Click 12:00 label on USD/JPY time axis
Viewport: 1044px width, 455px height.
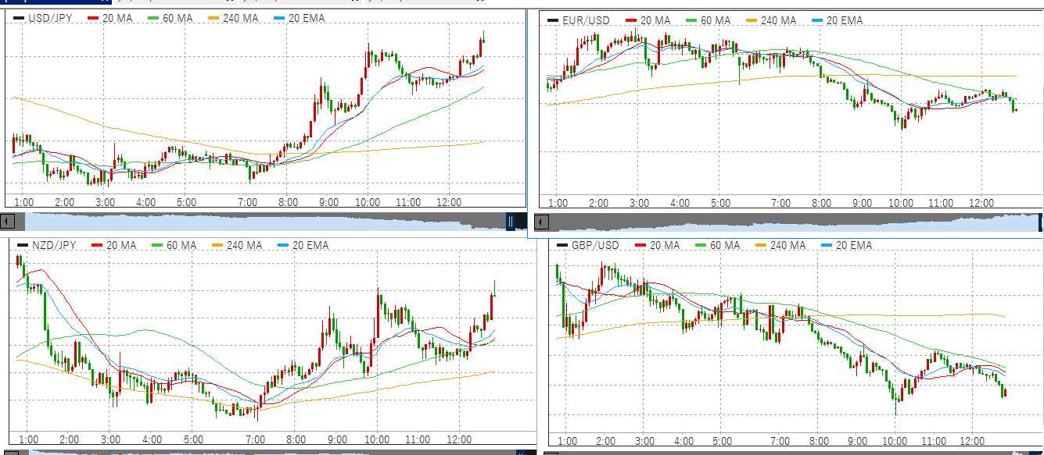[x=449, y=202]
